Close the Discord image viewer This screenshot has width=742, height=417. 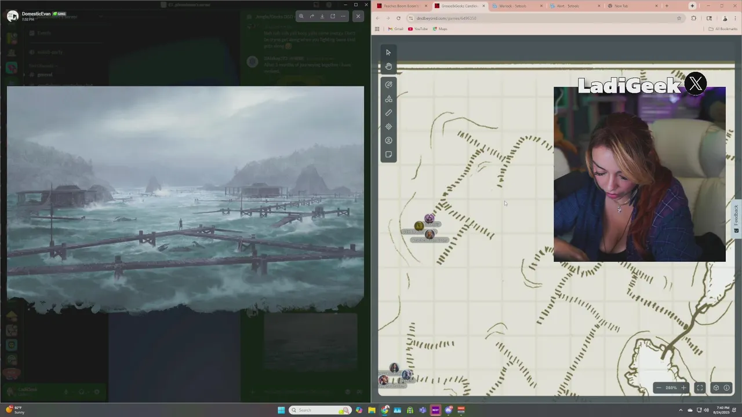(x=358, y=16)
